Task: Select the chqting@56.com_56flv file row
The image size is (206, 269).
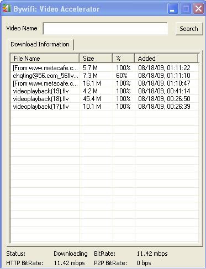Action: [x=104, y=76]
